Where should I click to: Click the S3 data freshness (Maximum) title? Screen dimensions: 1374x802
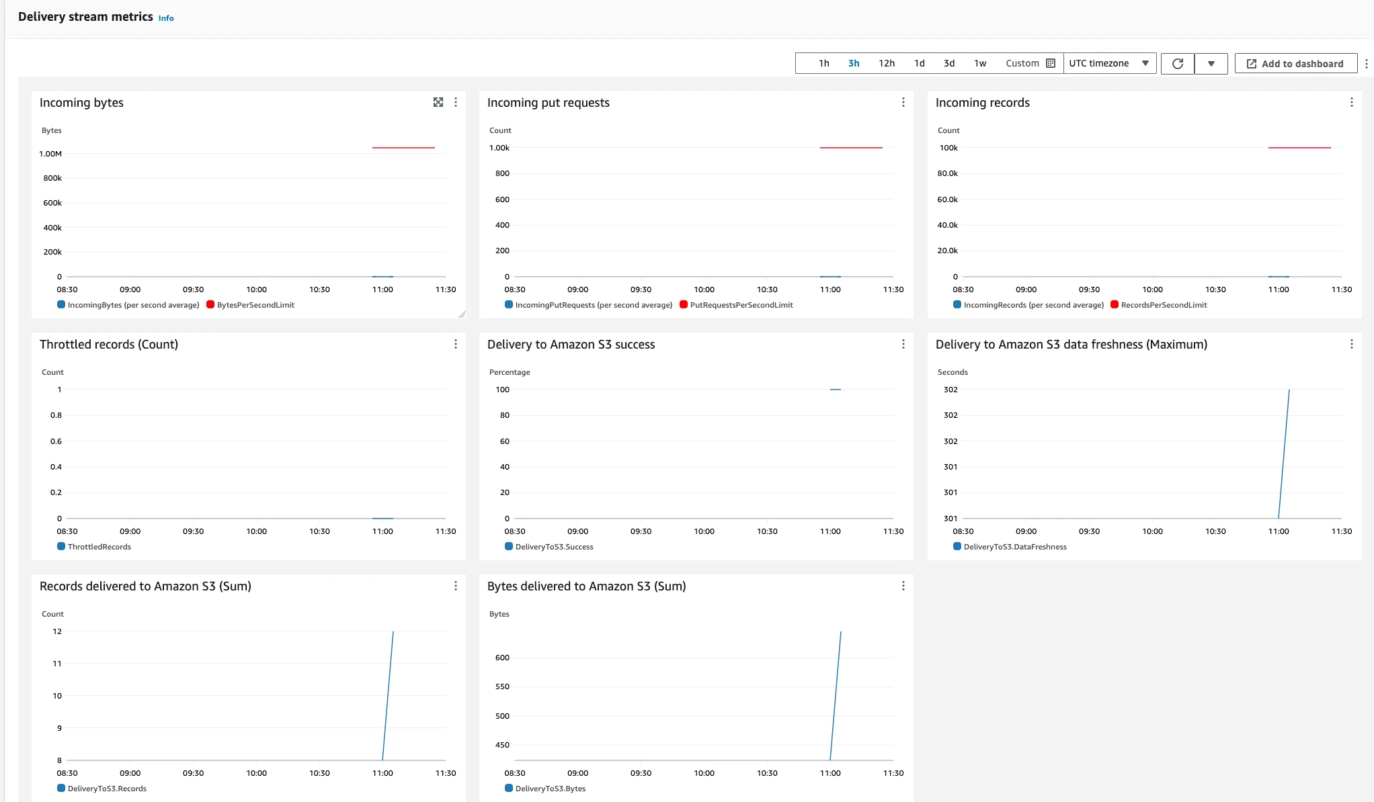1072,345
